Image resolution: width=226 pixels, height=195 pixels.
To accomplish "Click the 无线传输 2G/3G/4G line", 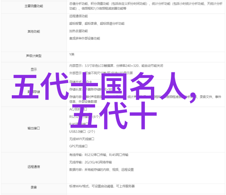I will point(91,162).
